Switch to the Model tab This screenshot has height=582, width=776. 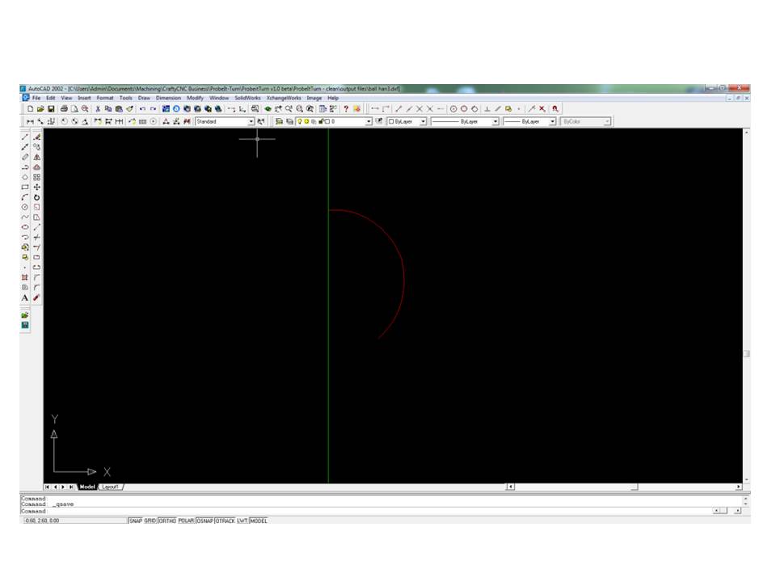click(x=87, y=487)
